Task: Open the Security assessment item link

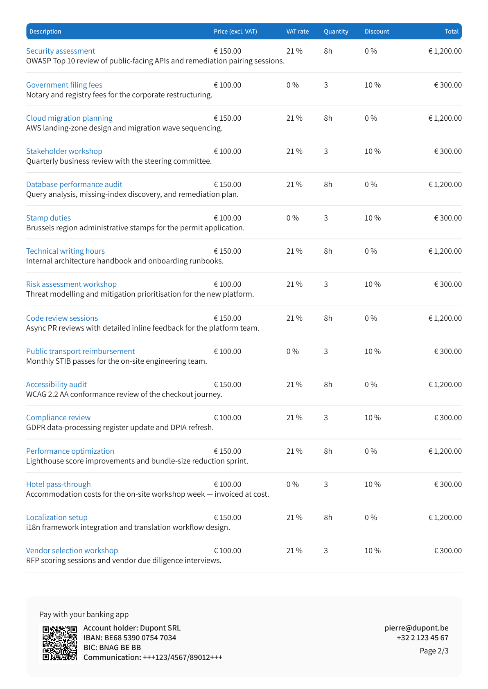Action: pos(61,51)
